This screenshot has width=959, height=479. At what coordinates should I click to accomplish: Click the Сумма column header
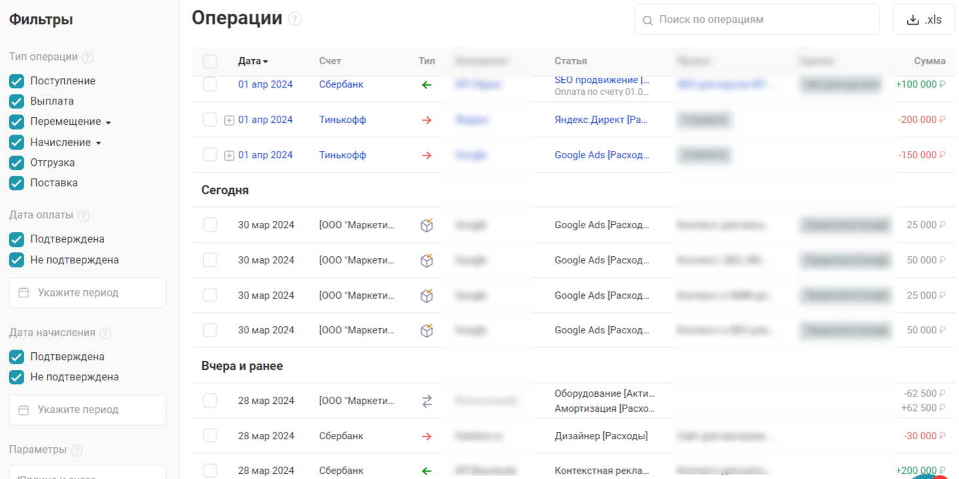point(929,61)
